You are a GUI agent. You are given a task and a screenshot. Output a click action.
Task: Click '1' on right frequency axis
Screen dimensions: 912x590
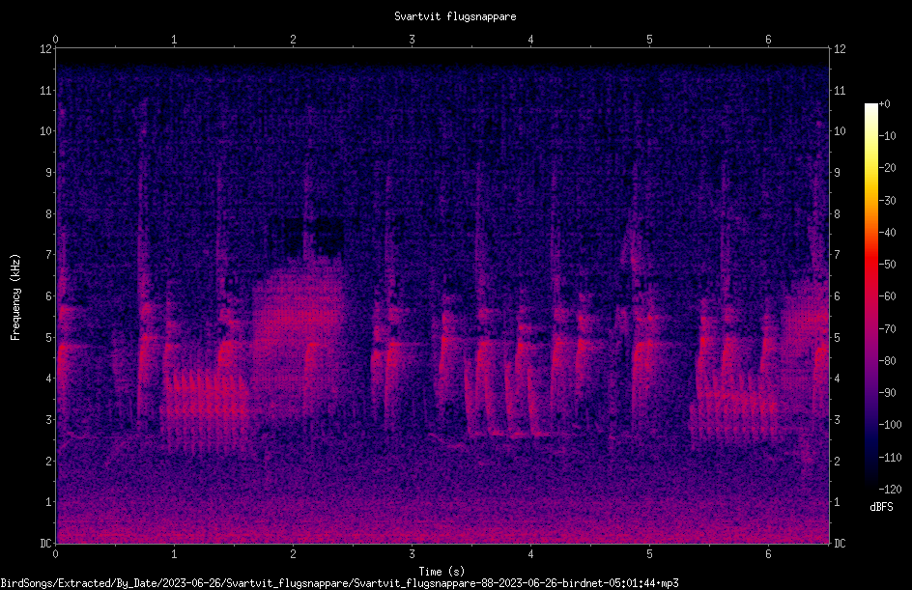pos(837,502)
